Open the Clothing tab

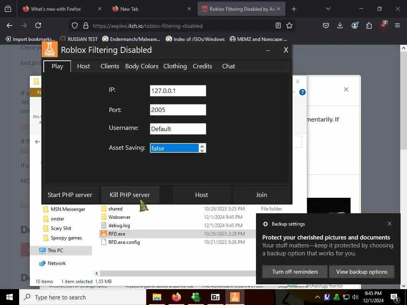point(175,66)
